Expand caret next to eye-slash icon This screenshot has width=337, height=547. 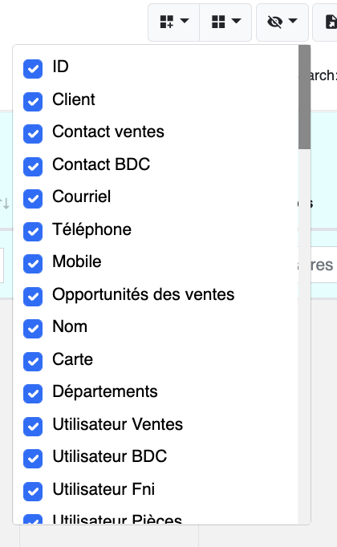293,22
